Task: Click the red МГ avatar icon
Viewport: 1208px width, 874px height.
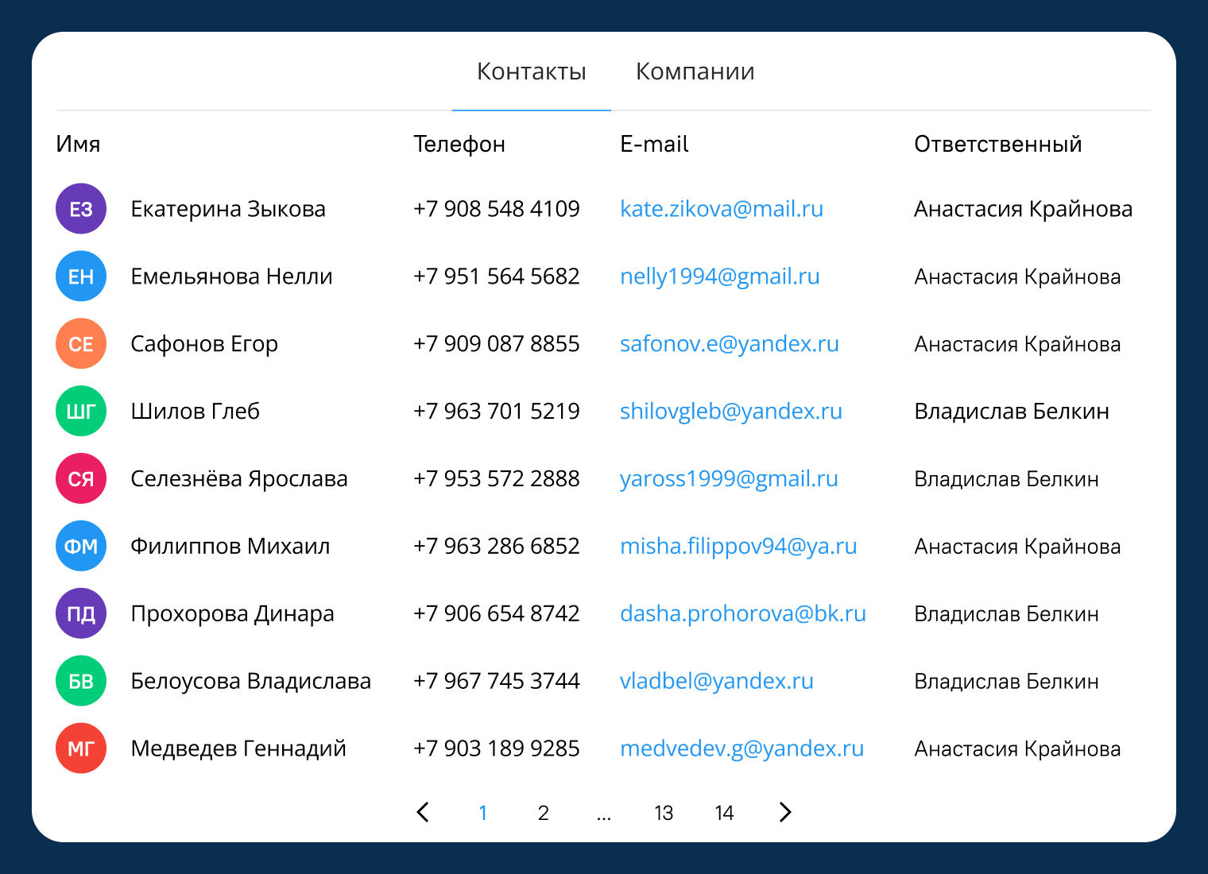Action: pyautogui.click(x=81, y=748)
